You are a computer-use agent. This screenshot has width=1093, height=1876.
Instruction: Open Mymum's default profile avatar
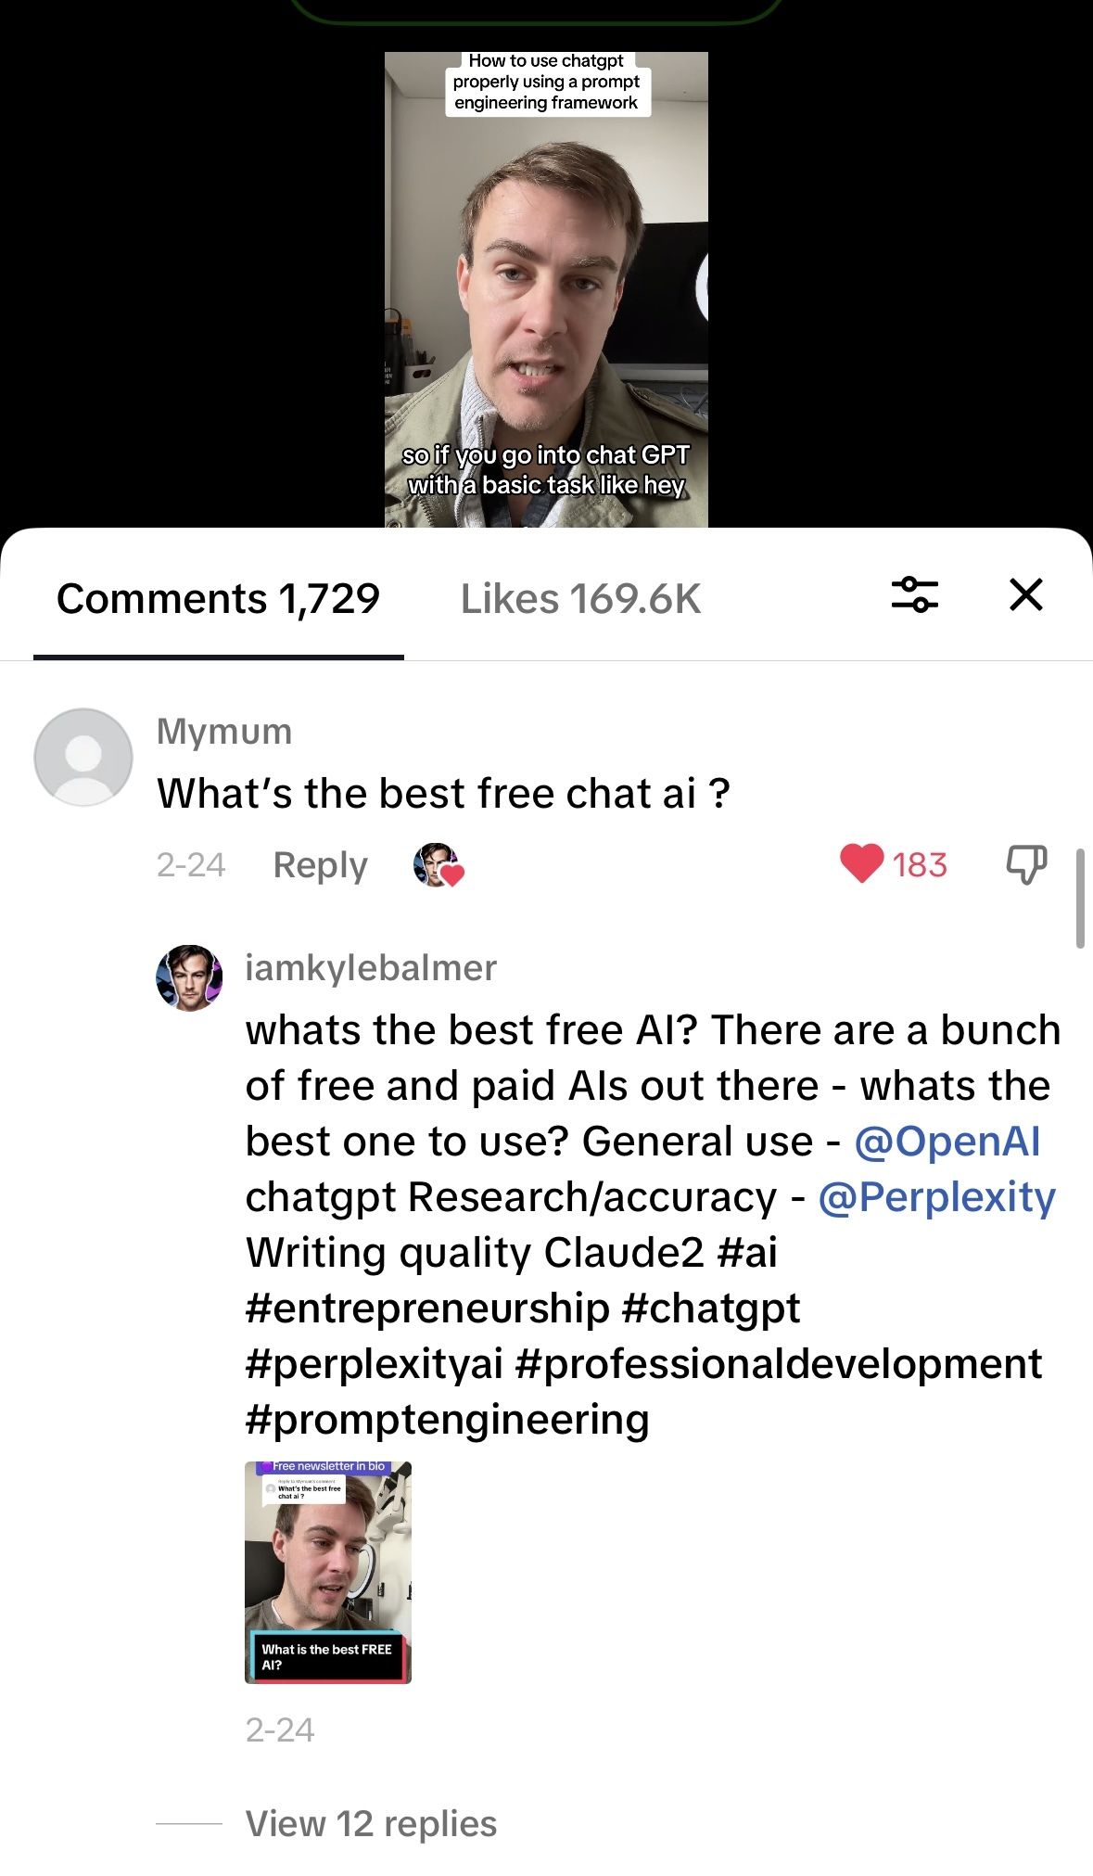(83, 757)
